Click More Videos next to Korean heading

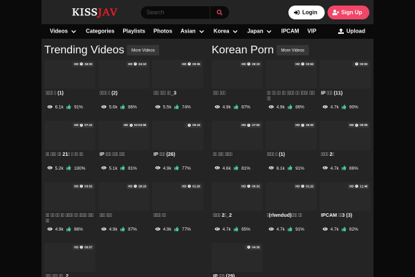[x=293, y=50]
